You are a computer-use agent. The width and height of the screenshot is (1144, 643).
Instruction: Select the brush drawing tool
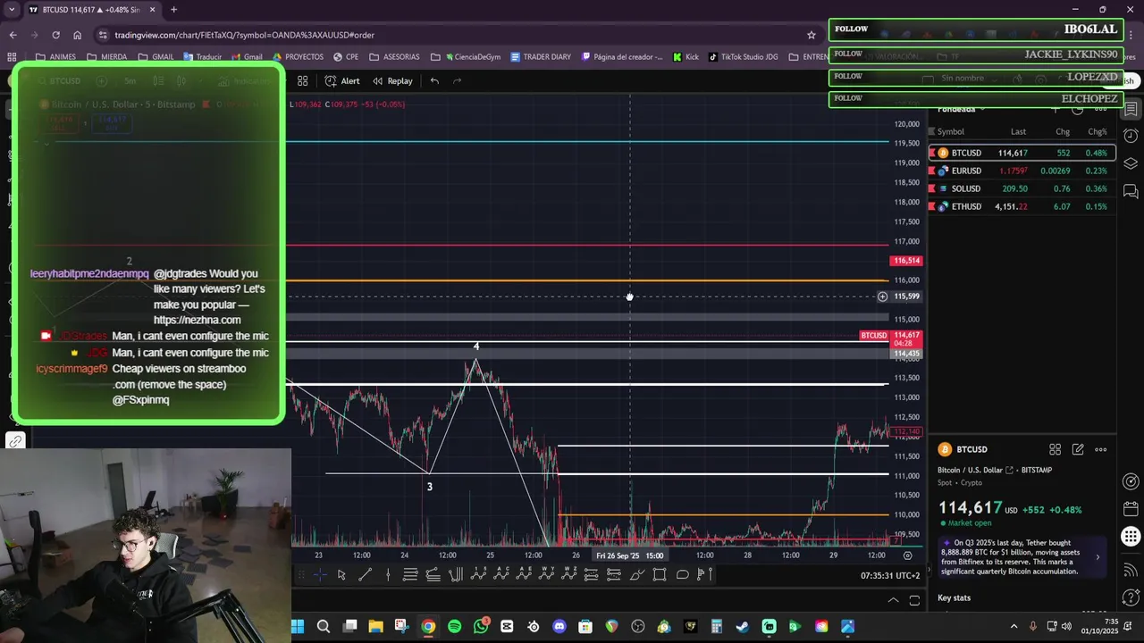click(x=636, y=575)
